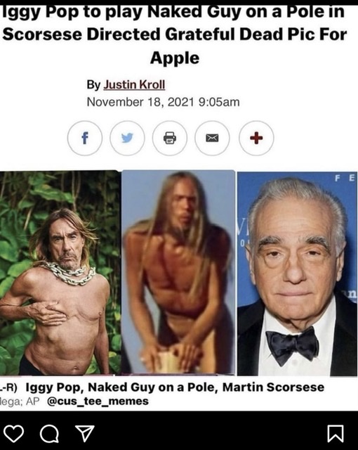The width and height of the screenshot is (358, 450).
Task: Click the word Apple in headline
Action: pyautogui.click(x=175, y=58)
